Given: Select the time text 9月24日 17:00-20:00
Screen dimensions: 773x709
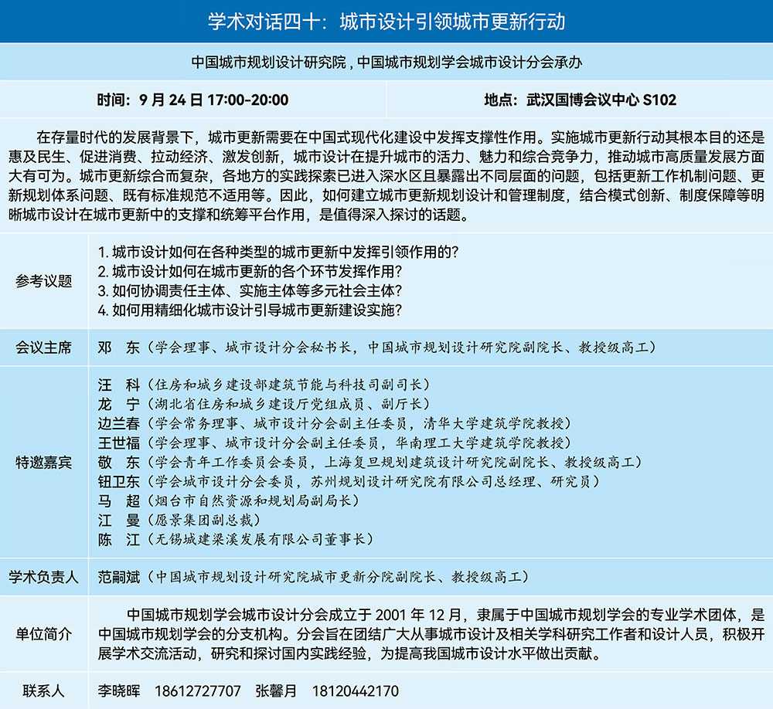Looking at the screenshot, I should 213,100.
